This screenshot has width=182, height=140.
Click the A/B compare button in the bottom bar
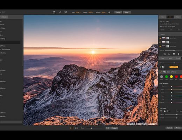coord(107,128)
